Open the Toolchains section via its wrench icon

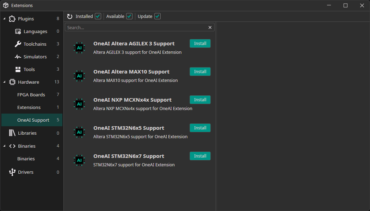[x=18, y=44]
